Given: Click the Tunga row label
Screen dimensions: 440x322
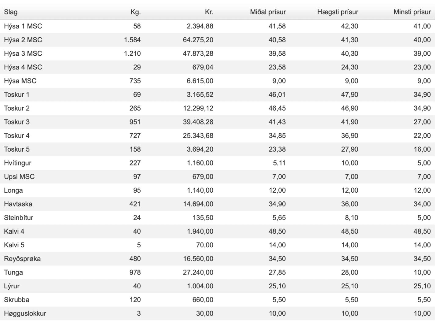Looking at the screenshot, I should pyautogui.click(x=13, y=272).
